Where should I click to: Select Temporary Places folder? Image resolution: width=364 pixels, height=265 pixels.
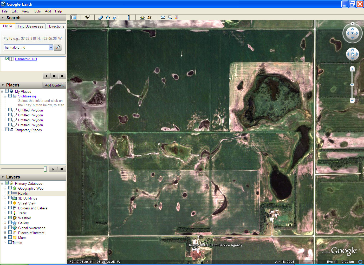click(x=28, y=130)
